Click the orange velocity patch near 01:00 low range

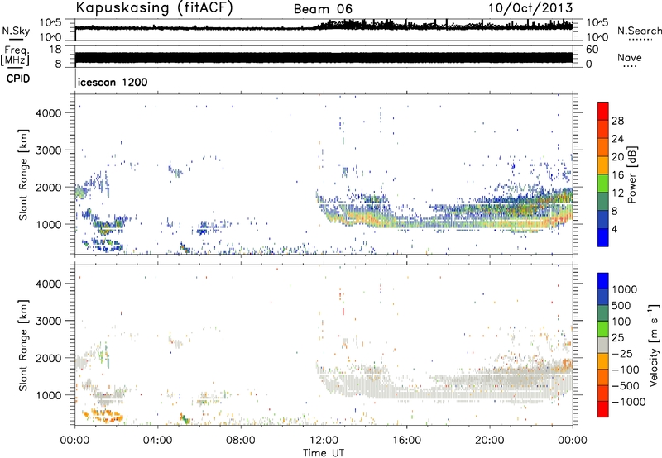(103, 415)
